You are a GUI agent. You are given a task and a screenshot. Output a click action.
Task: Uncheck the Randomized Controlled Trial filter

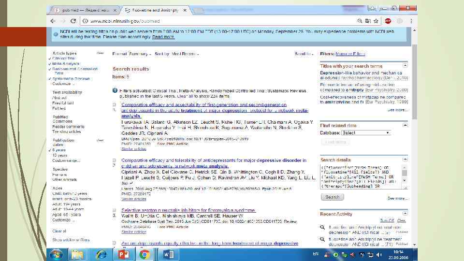[x=73, y=71]
